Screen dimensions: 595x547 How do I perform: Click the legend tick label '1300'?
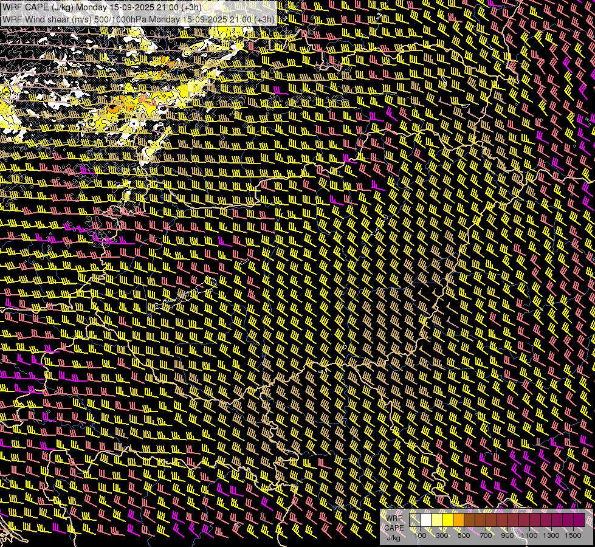pyautogui.click(x=551, y=535)
